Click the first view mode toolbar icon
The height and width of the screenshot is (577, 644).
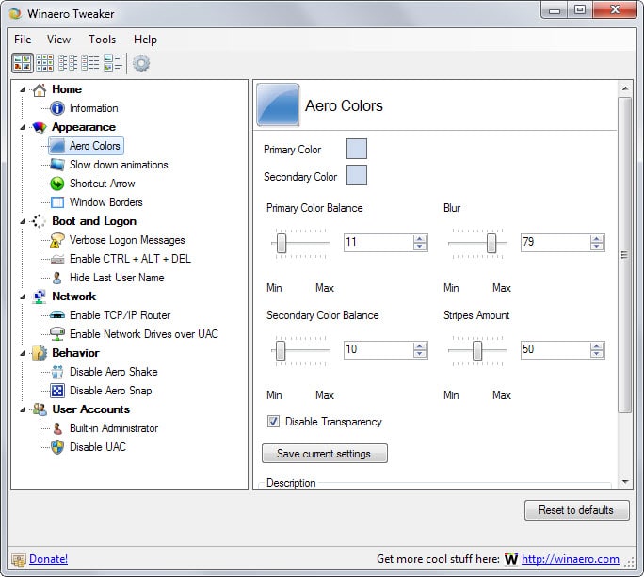[22, 63]
